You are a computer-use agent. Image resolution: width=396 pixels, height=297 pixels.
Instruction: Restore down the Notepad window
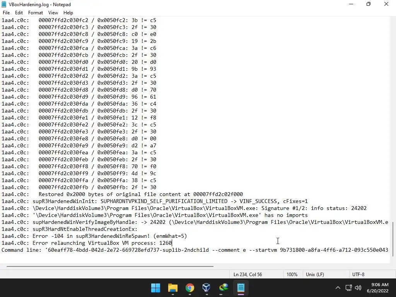click(369, 4)
